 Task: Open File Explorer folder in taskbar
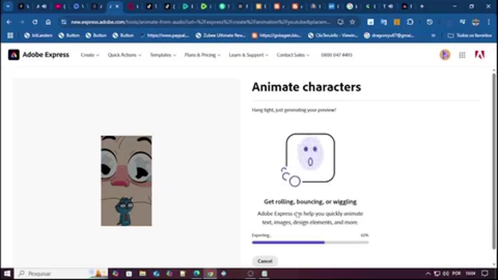tap(142, 273)
